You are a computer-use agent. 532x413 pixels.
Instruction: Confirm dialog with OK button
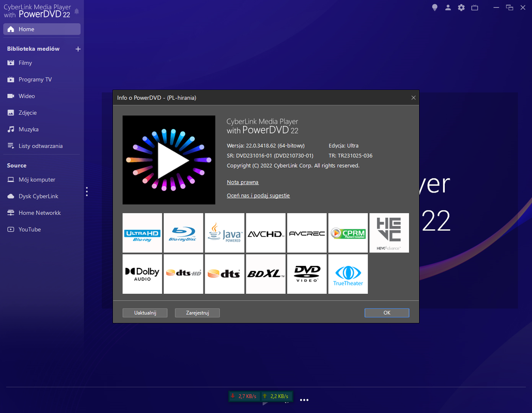click(x=387, y=313)
